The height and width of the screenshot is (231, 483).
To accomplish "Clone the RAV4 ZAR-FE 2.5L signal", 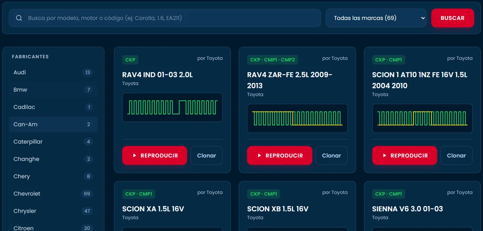I will [x=331, y=156].
